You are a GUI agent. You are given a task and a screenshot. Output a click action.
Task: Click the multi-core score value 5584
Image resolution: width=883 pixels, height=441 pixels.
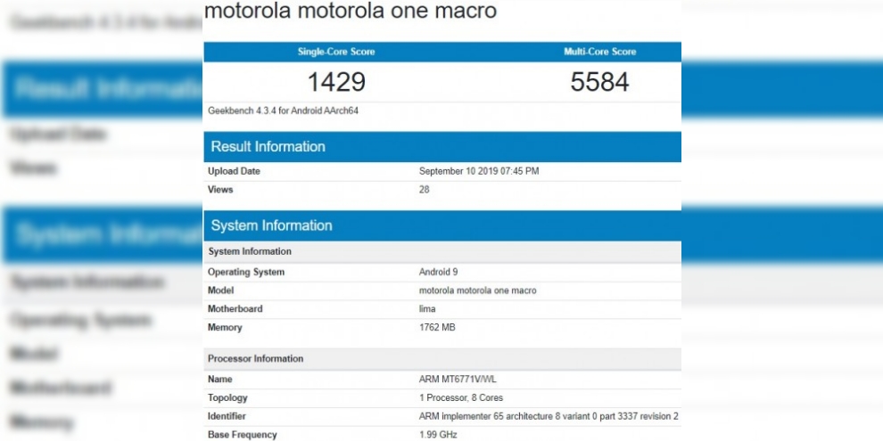click(599, 82)
